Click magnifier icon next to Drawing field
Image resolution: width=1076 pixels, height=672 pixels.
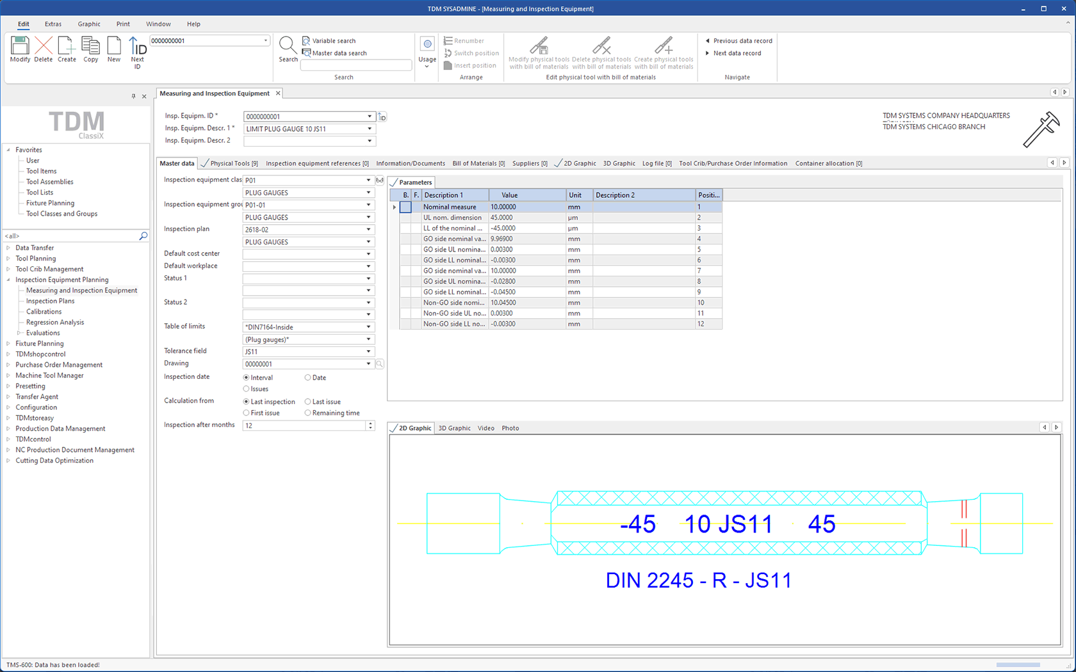[x=380, y=364]
